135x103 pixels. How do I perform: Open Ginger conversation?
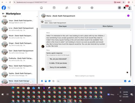click(x=18, y=44)
